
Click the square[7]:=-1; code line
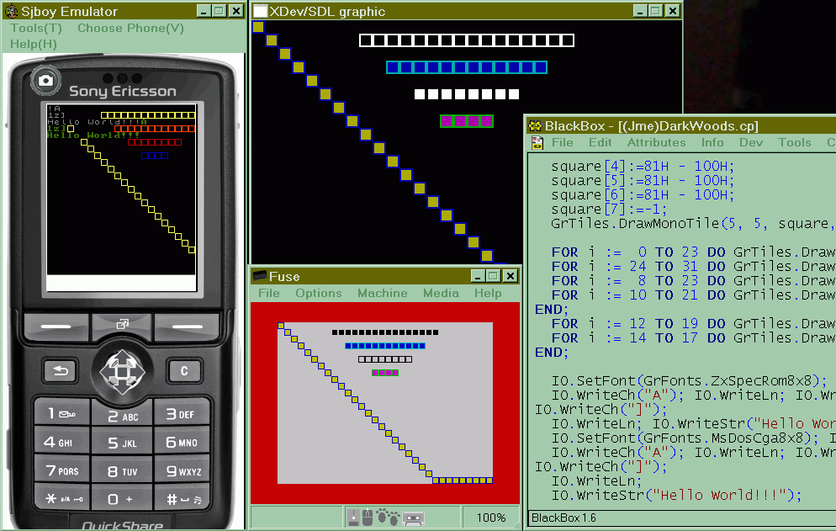(609, 210)
